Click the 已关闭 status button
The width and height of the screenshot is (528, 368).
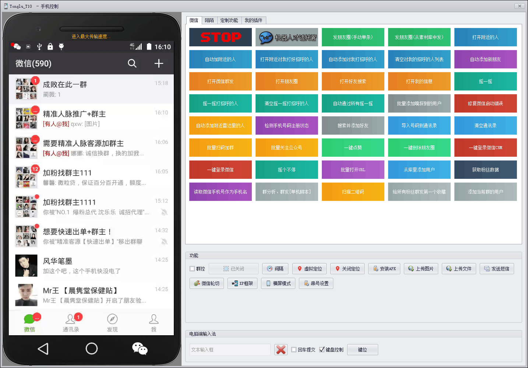click(x=233, y=269)
